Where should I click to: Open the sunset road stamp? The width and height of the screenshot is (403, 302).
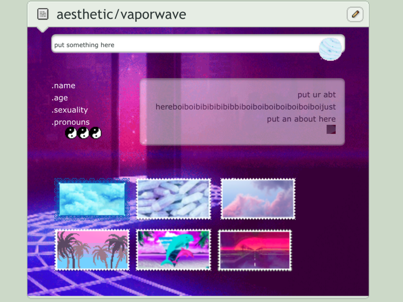pos(255,250)
